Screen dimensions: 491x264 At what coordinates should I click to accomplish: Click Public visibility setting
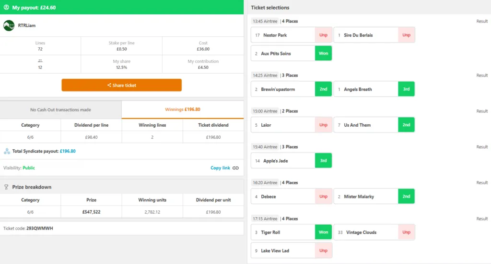pyautogui.click(x=28, y=168)
